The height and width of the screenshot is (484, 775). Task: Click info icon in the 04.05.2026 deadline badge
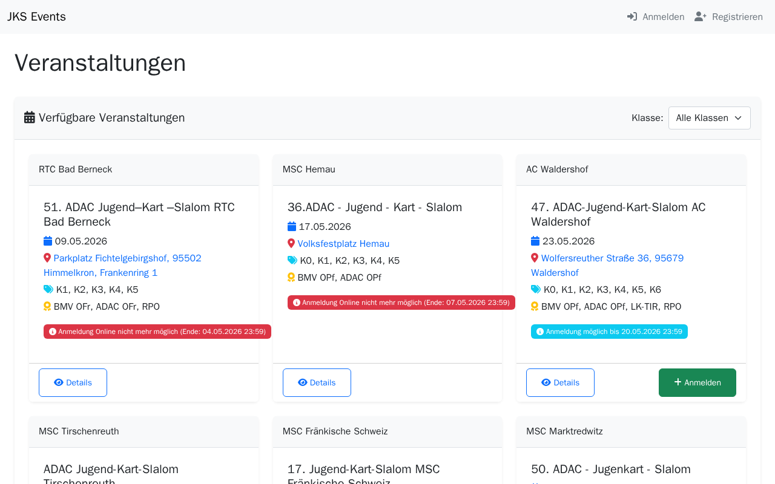pyautogui.click(x=53, y=332)
